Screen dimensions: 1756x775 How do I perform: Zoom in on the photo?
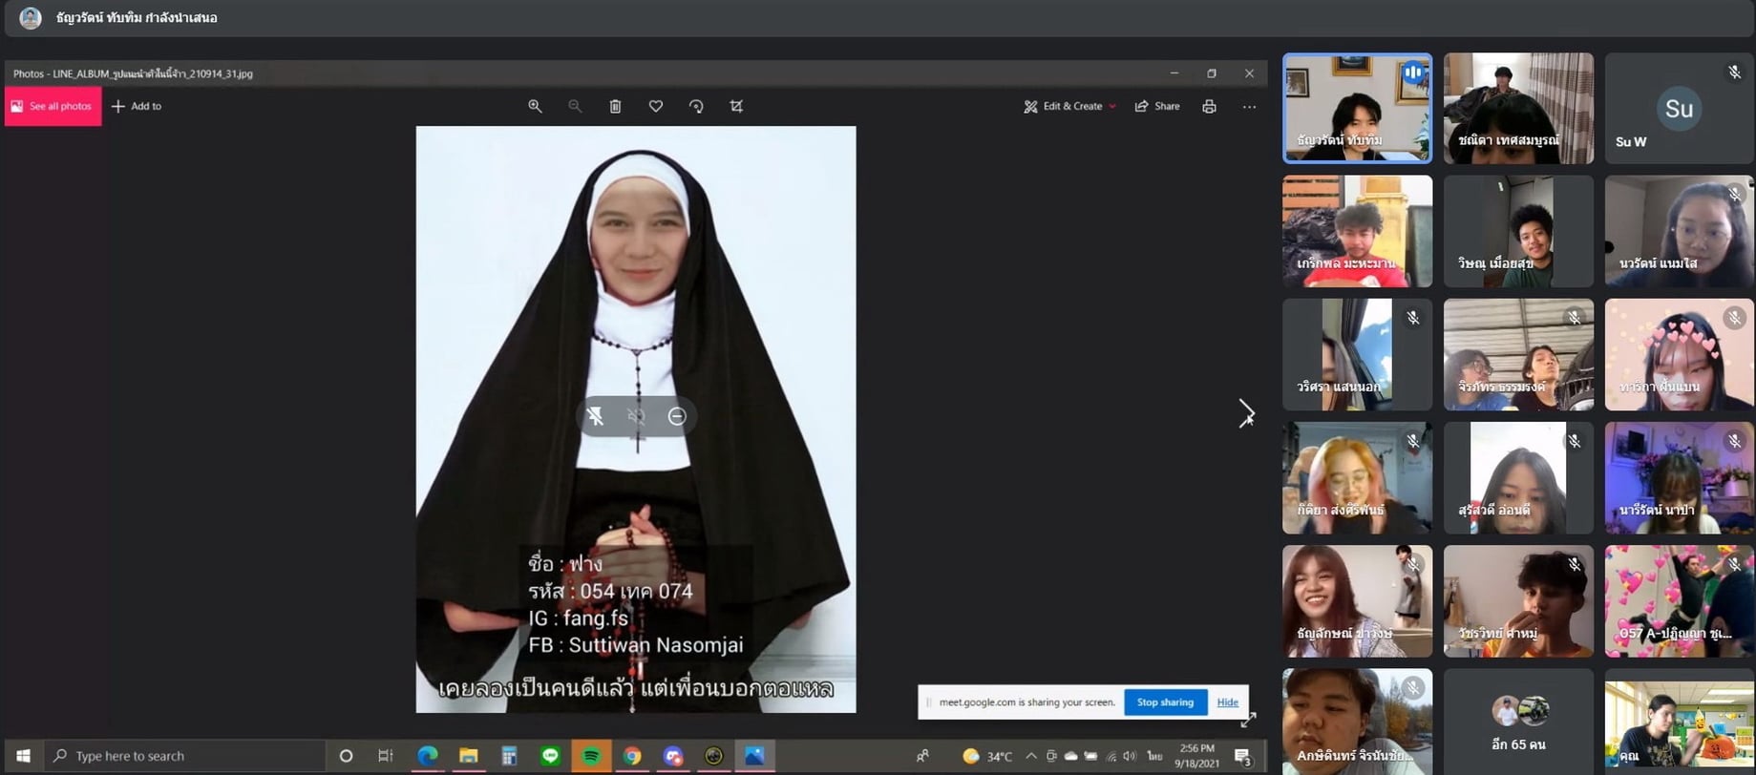535,106
